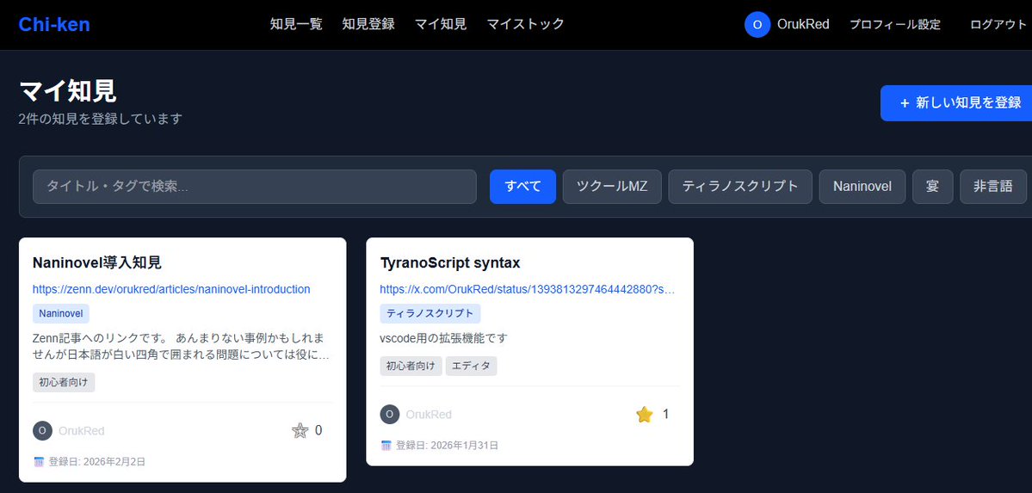Click stock count 1 on TyranoScript card

(665, 414)
